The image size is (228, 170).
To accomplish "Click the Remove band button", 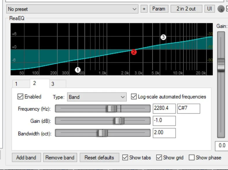I will pos(60,158).
